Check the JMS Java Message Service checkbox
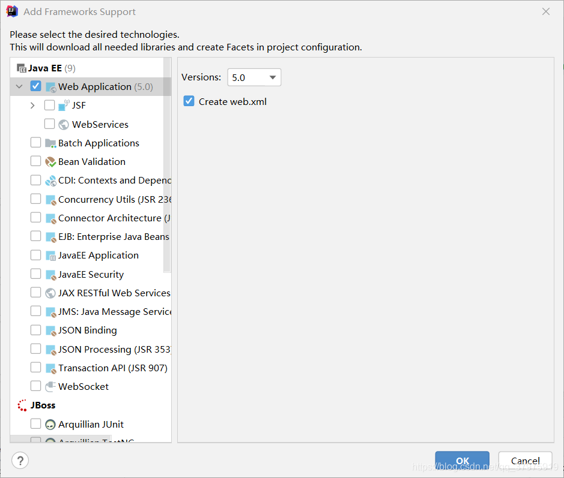Viewport: 564px width, 478px height. point(35,311)
